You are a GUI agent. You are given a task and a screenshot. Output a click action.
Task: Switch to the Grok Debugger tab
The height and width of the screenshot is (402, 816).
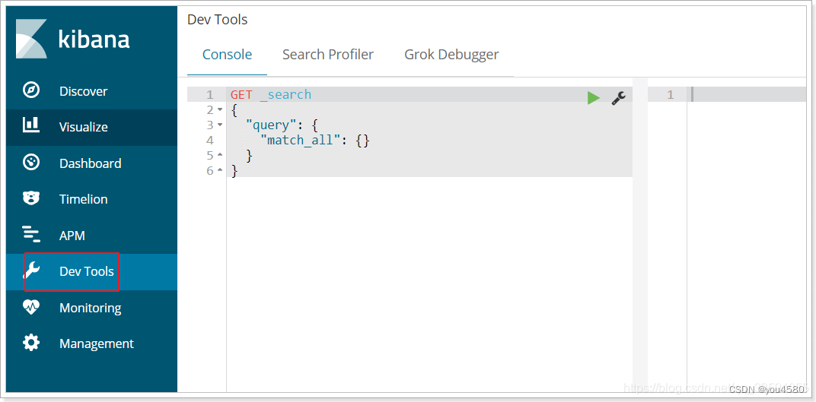(451, 55)
